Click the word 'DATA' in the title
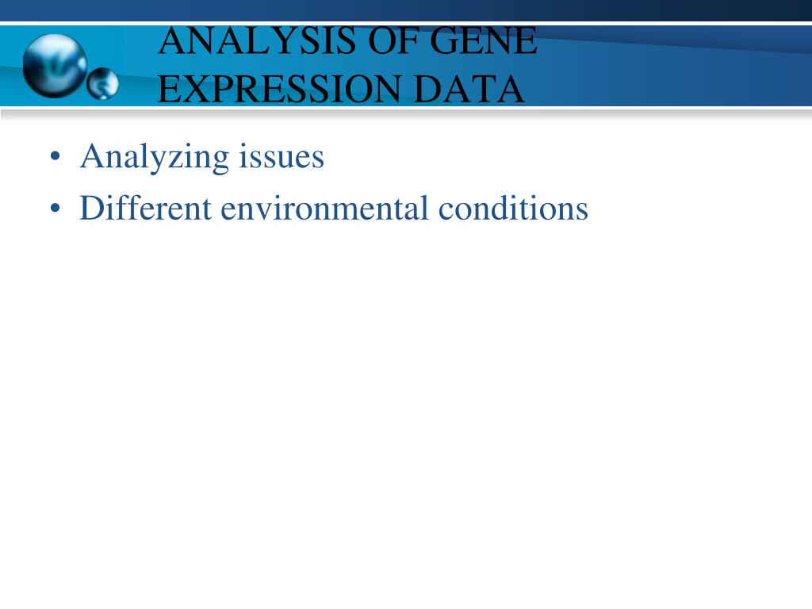812x609 pixels. point(469,89)
